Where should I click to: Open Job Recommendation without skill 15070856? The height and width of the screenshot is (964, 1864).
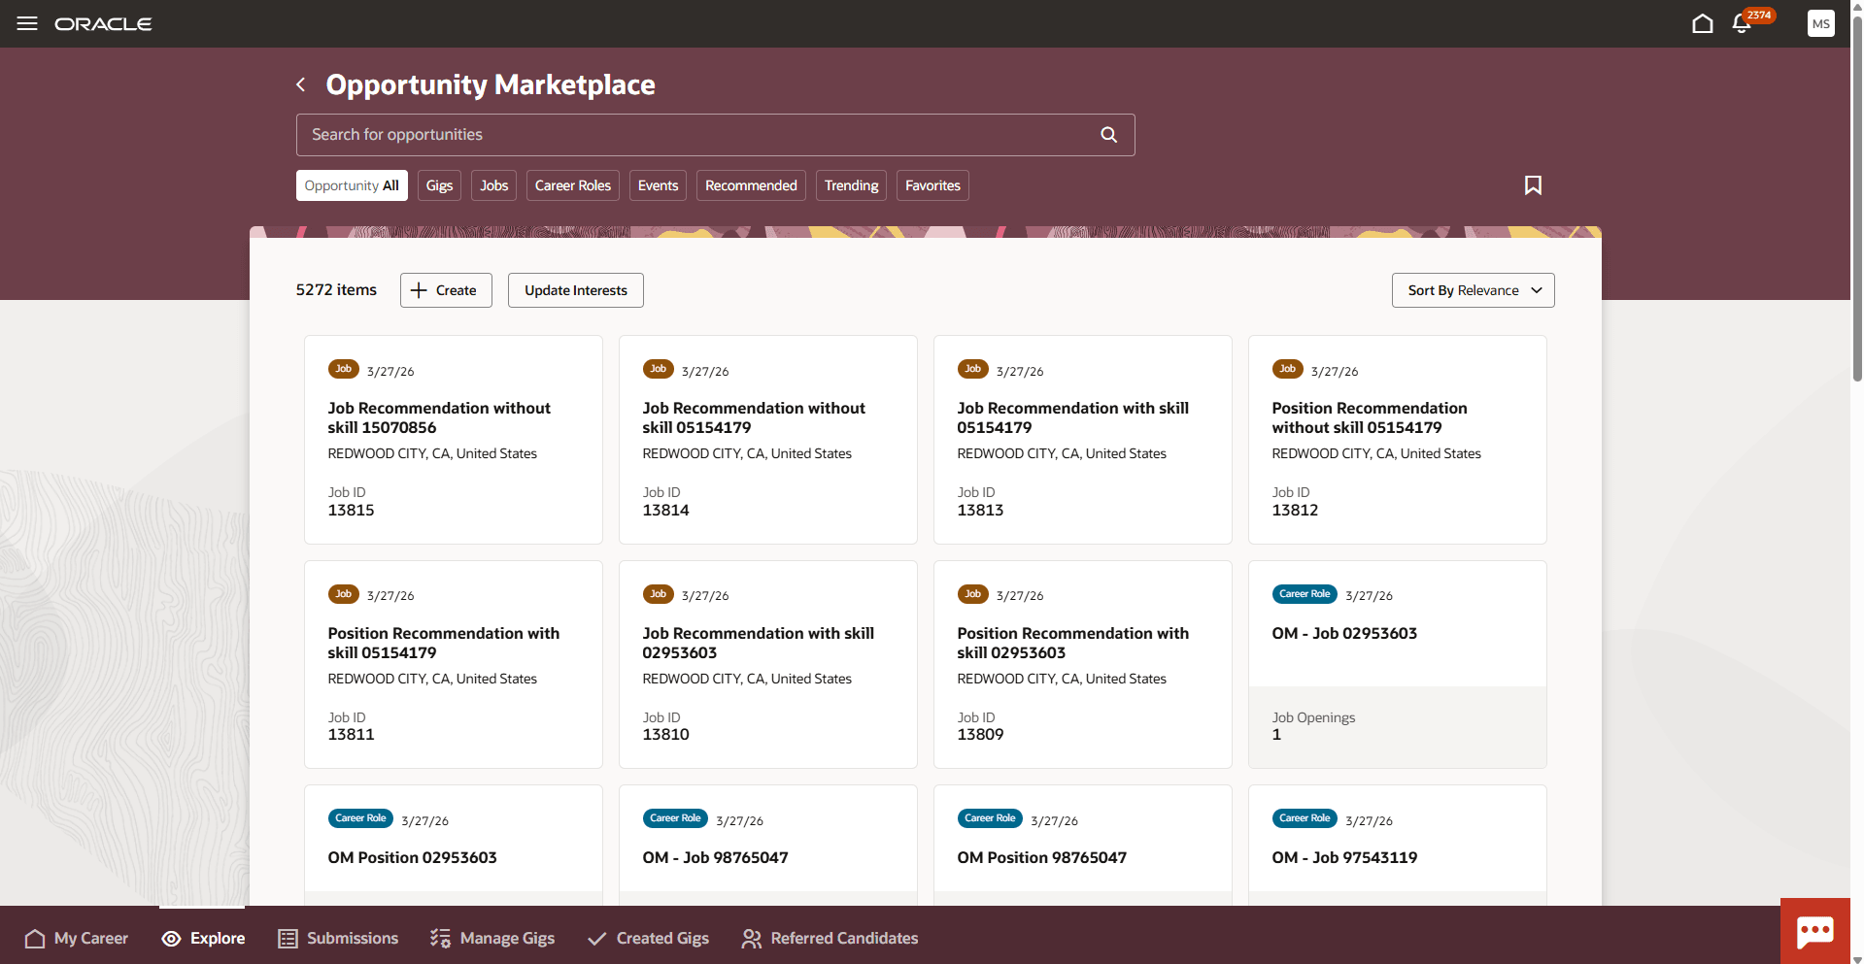point(439,417)
